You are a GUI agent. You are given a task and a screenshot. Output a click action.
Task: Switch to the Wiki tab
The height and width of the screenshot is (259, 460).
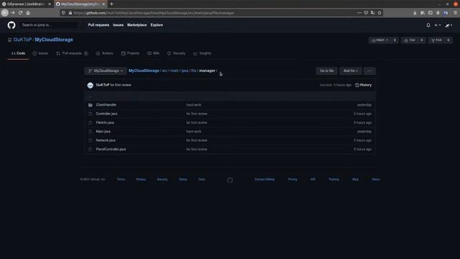coord(153,53)
